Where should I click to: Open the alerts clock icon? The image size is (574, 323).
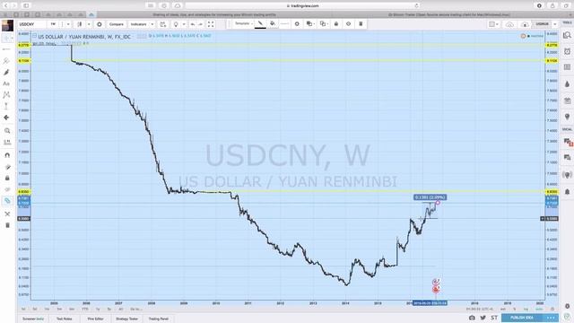pyautogui.click(x=567, y=51)
